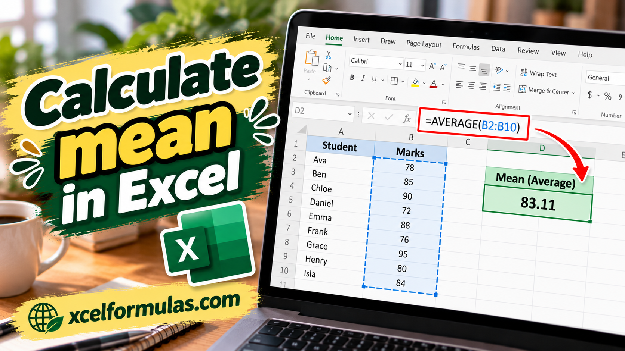Image resolution: width=625 pixels, height=351 pixels.
Task: Select the cell showing 83.11
Action: point(537,204)
